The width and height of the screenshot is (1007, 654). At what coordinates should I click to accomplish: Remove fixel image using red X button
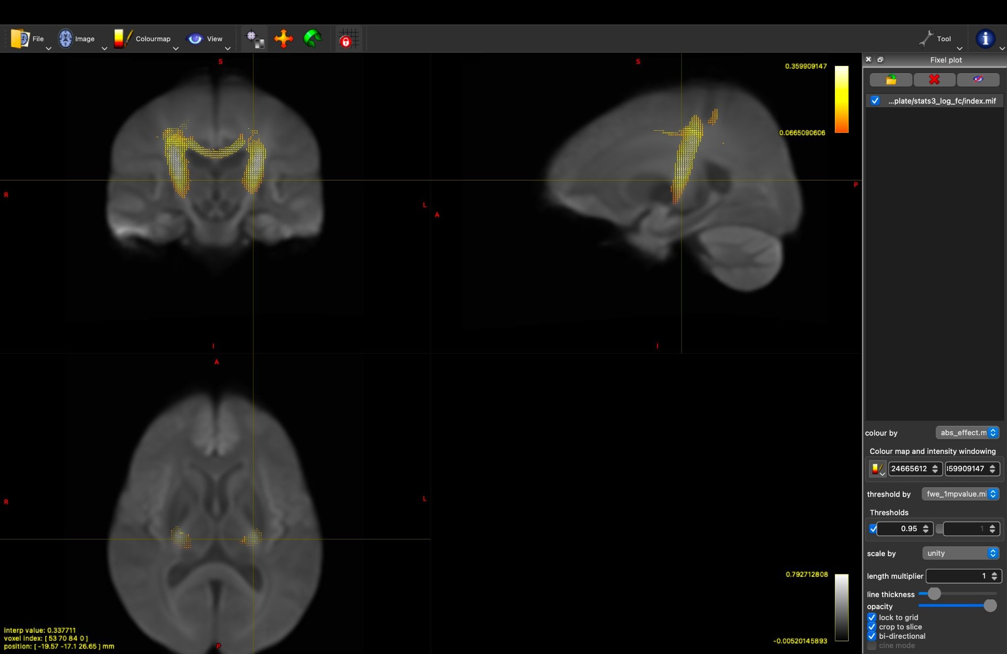934,79
